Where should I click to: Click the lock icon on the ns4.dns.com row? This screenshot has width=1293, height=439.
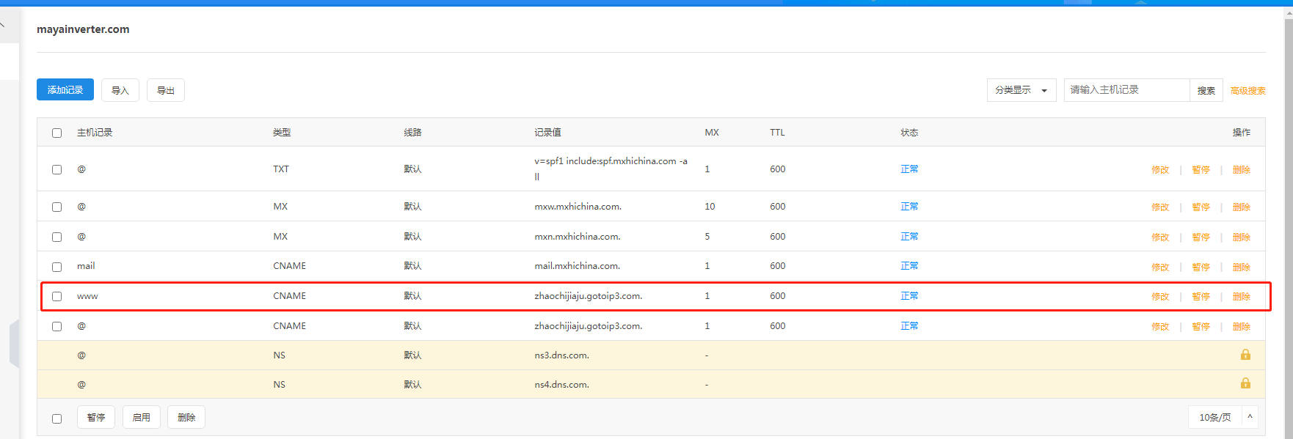pyautogui.click(x=1245, y=383)
